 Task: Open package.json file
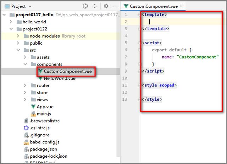click(x=43, y=149)
